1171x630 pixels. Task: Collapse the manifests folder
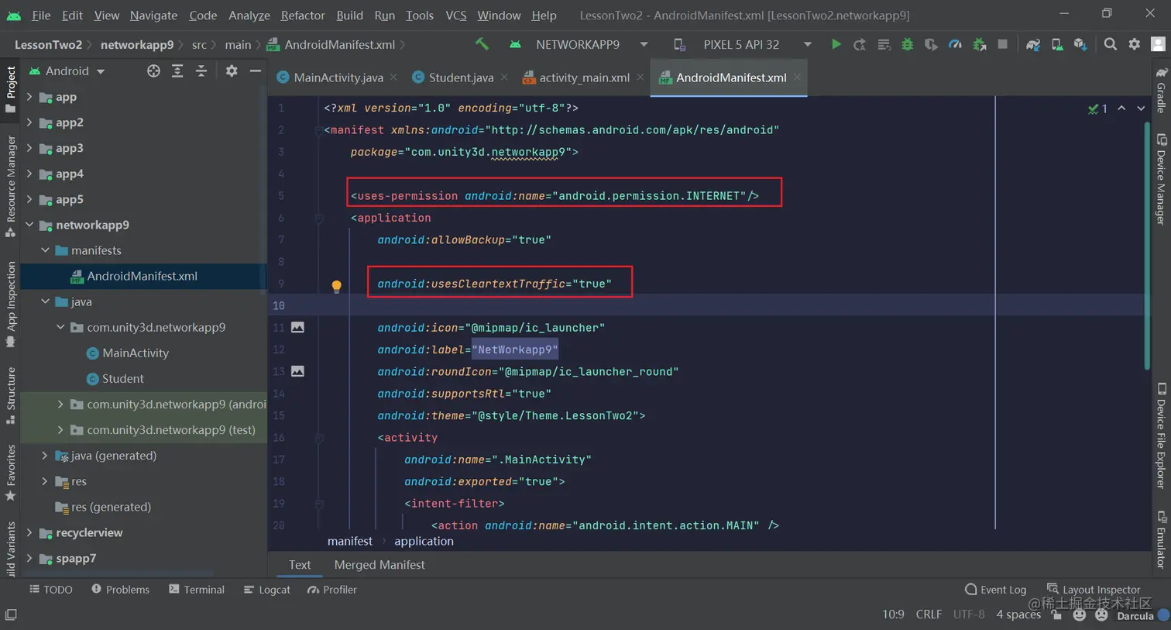pyautogui.click(x=45, y=250)
